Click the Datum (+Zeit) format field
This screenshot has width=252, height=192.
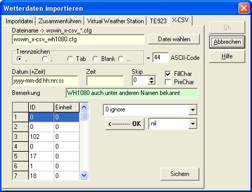click(x=45, y=81)
